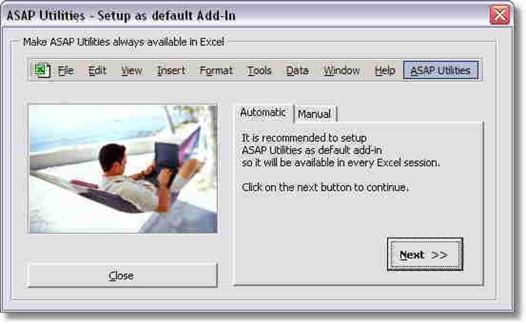Image resolution: width=526 pixels, height=324 pixels.
Task: Click the man in hammock picture
Action: coord(123,169)
